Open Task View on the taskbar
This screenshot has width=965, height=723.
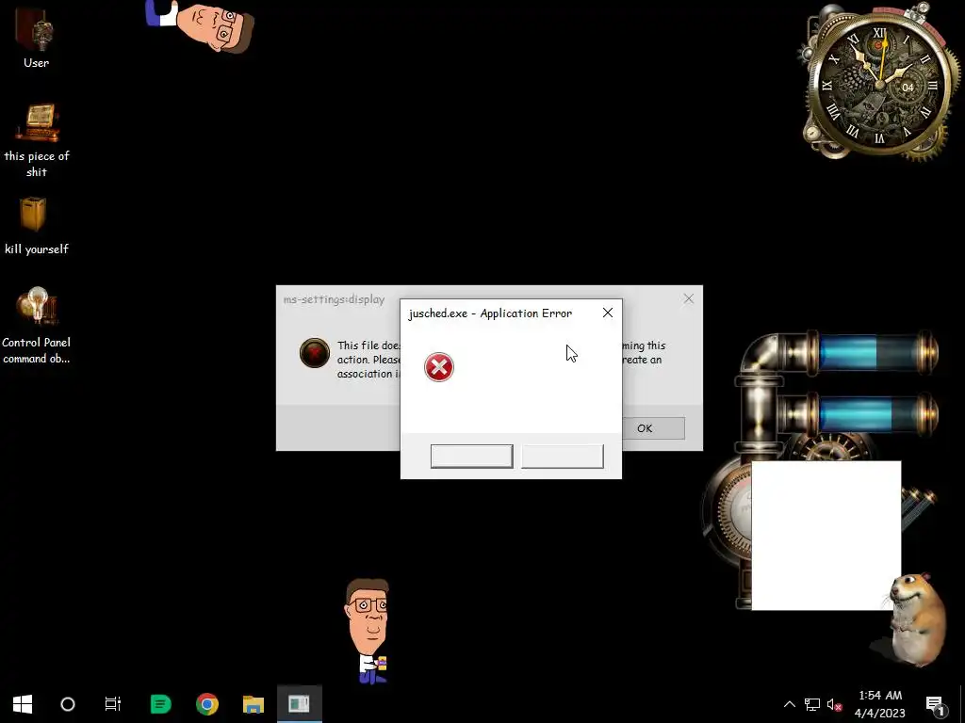click(x=113, y=704)
